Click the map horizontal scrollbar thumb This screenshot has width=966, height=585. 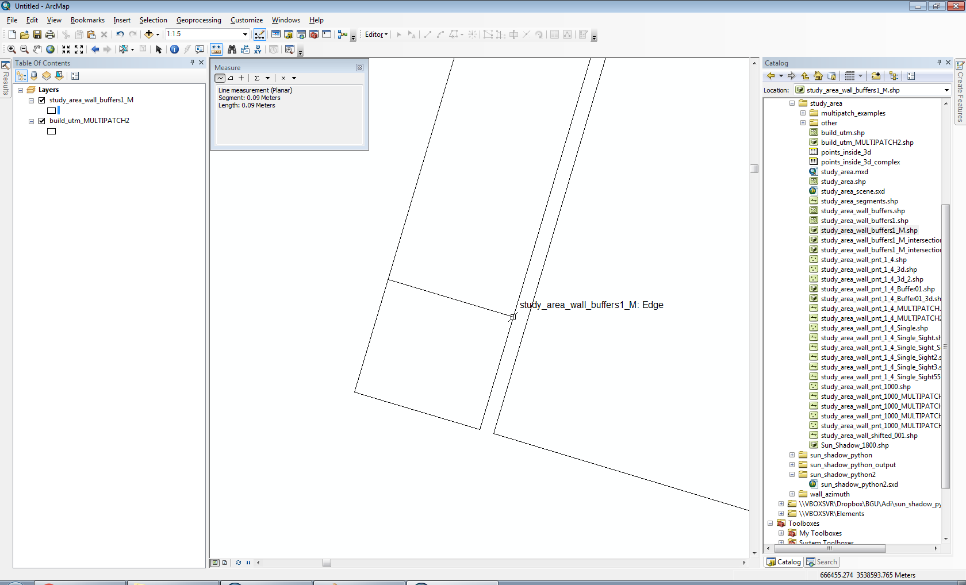click(327, 563)
